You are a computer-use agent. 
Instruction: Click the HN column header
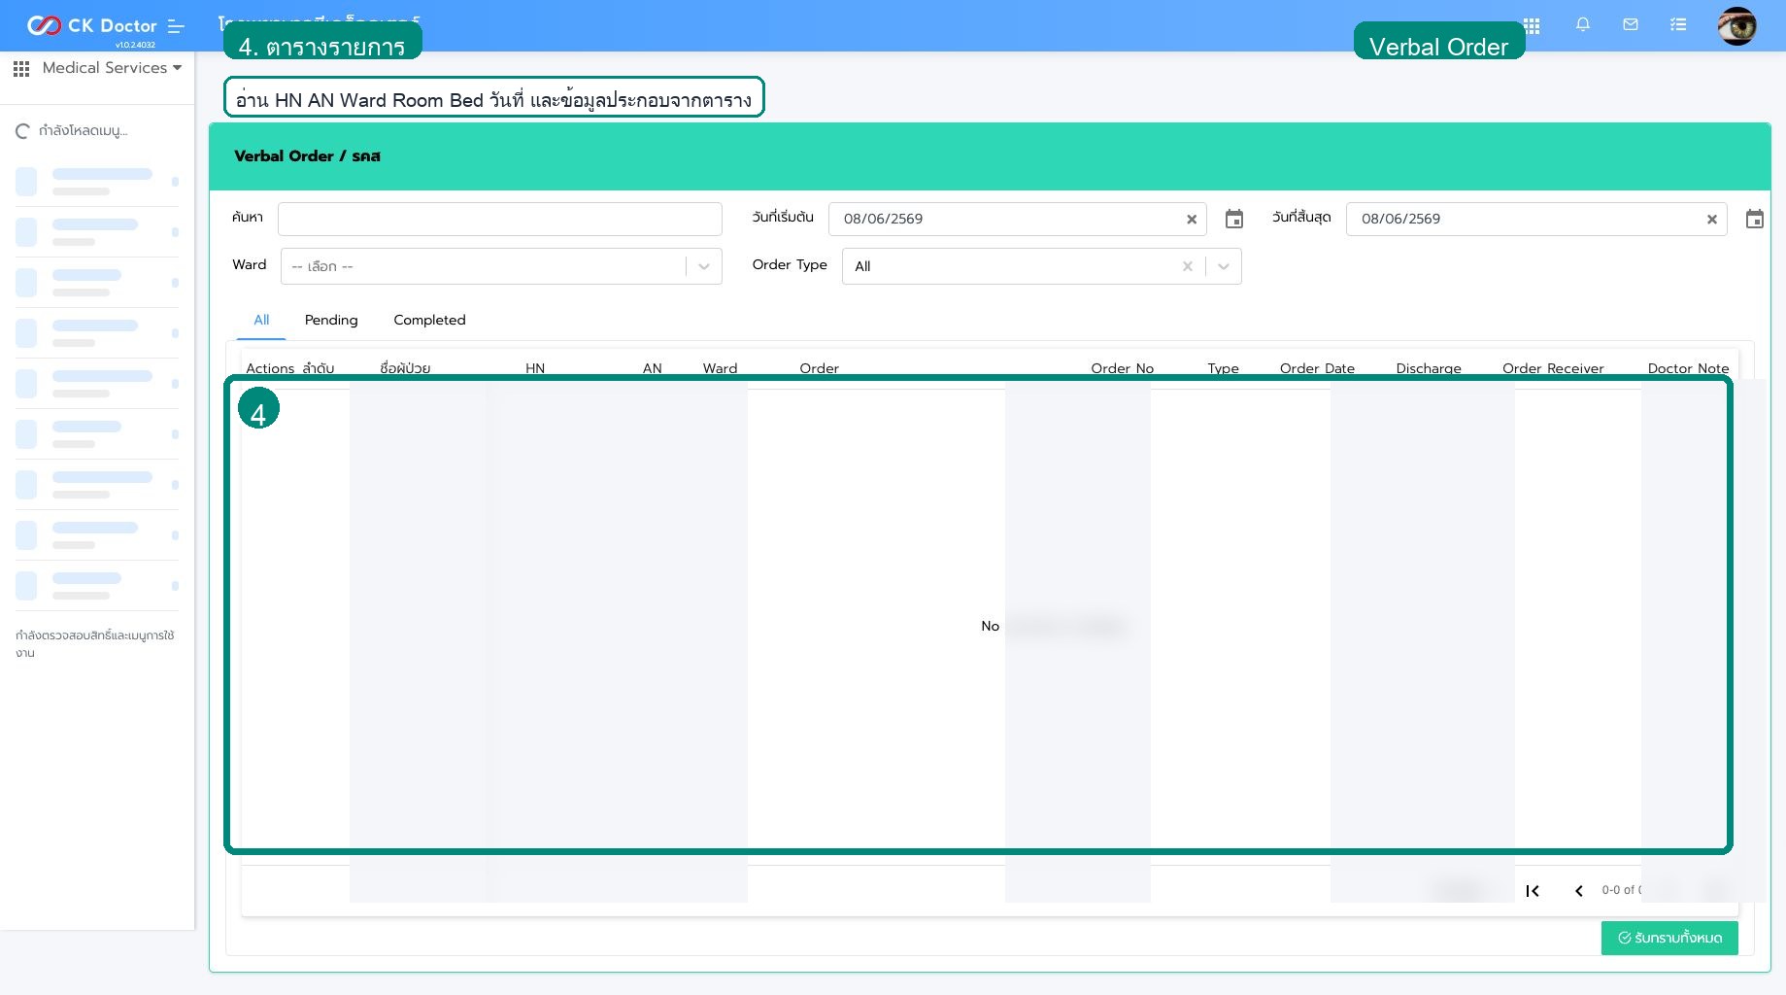tap(535, 368)
